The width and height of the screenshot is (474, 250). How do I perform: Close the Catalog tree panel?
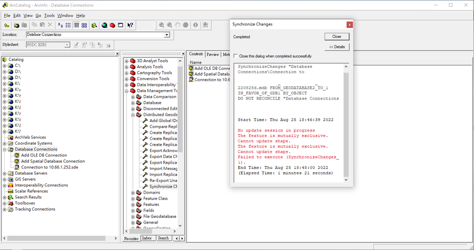coord(117,54)
